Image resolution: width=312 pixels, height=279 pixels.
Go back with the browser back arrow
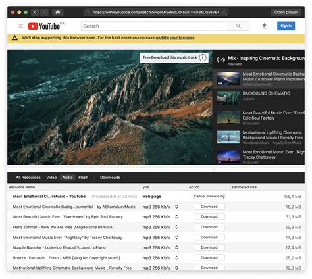pyautogui.click(x=35, y=12)
